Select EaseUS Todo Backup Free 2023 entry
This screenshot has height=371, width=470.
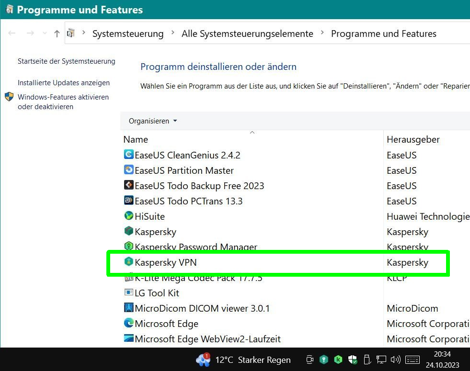tap(199, 186)
